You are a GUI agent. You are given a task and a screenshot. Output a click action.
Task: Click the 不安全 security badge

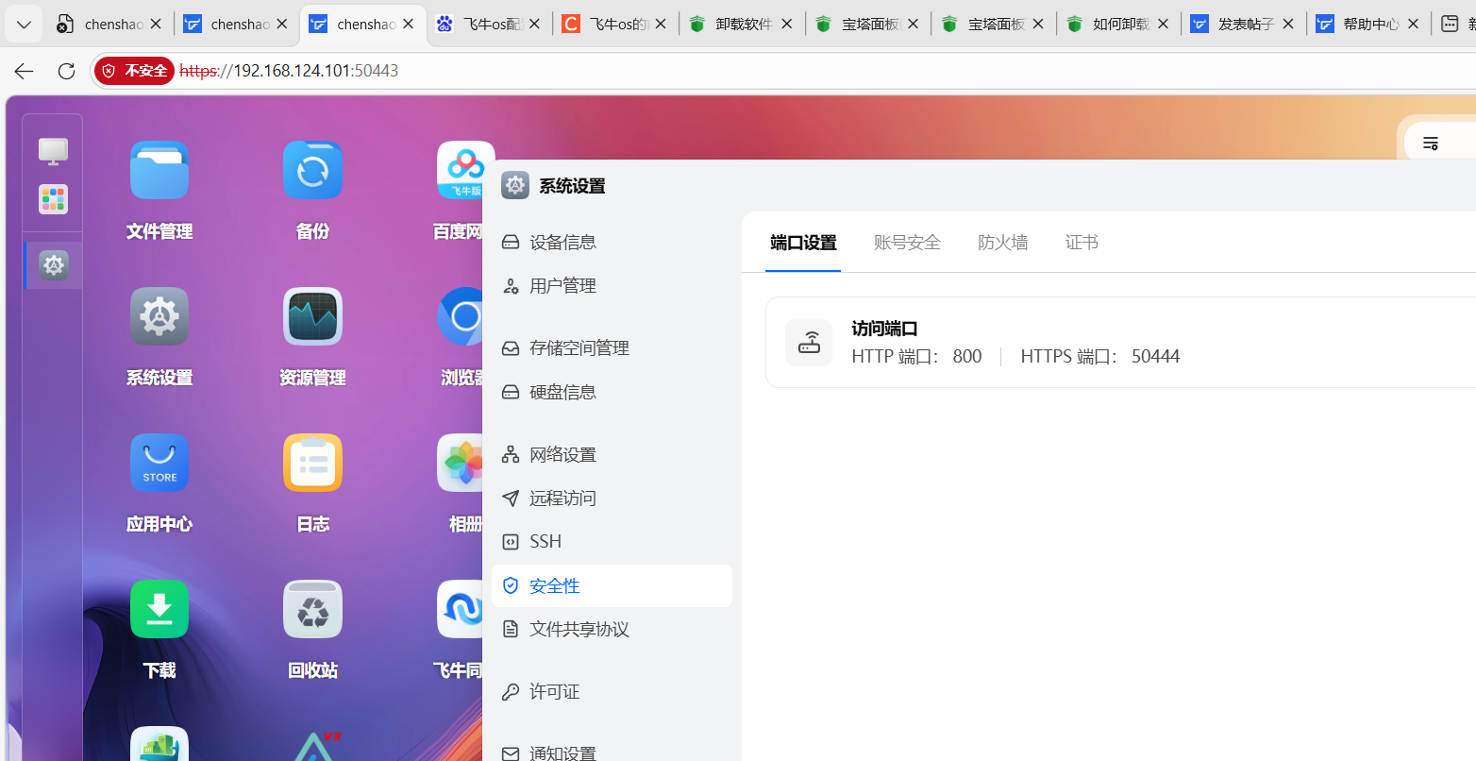click(133, 70)
